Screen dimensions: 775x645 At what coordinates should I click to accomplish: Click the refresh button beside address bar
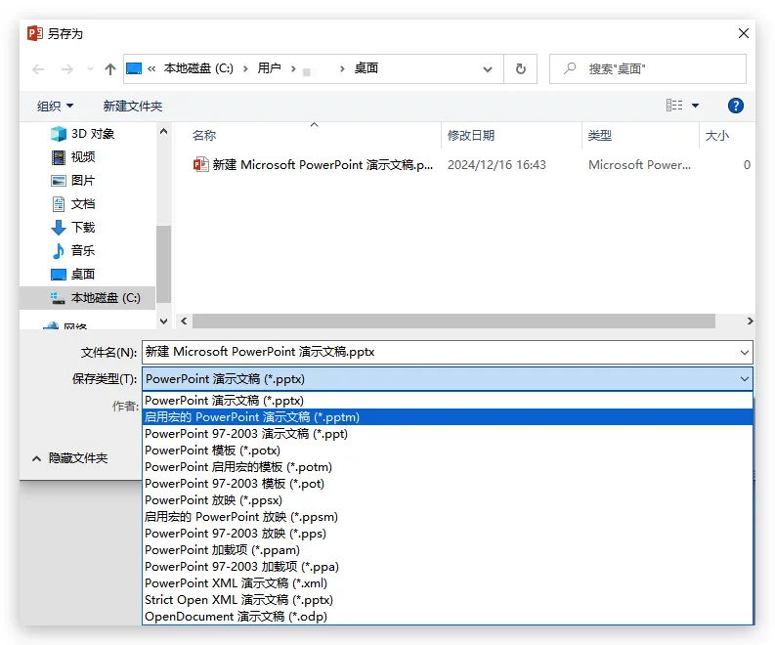click(520, 69)
